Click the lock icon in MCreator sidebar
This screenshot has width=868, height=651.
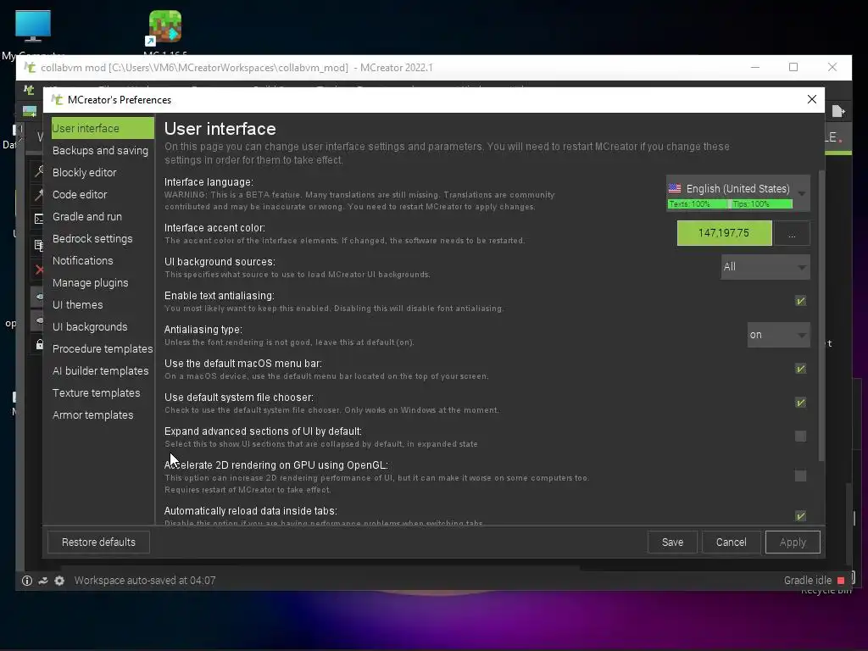tap(39, 344)
